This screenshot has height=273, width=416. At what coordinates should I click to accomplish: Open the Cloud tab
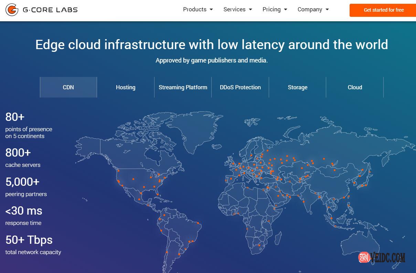click(355, 87)
